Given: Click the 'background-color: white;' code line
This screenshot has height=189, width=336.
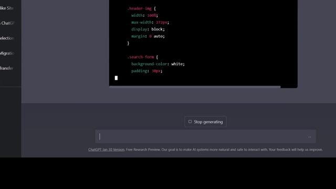Looking at the screenshot, I should point(158,64).
